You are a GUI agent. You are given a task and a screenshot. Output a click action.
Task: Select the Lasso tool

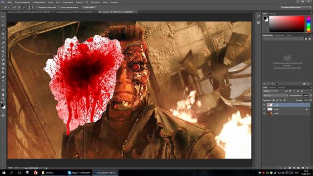tap(3, 25)
